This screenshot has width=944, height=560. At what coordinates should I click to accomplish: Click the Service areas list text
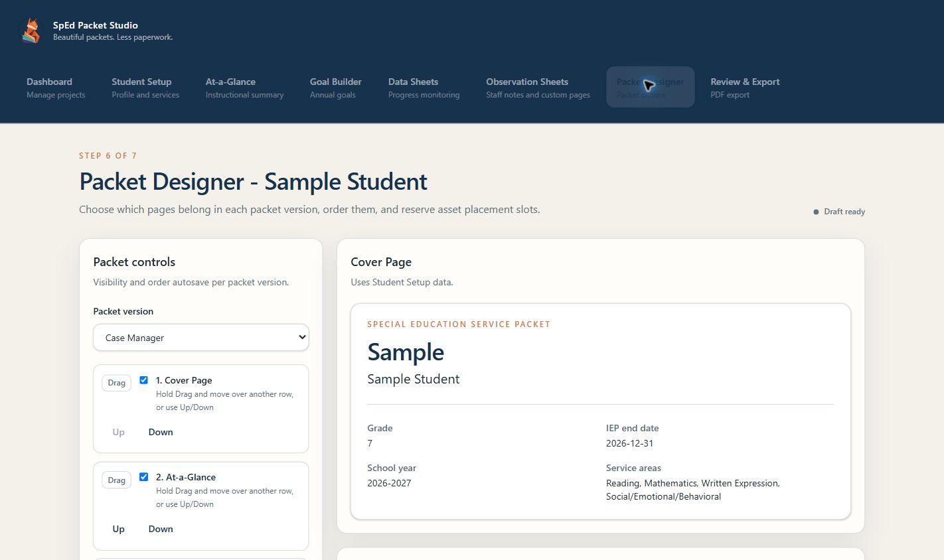(x=693, y=490)
